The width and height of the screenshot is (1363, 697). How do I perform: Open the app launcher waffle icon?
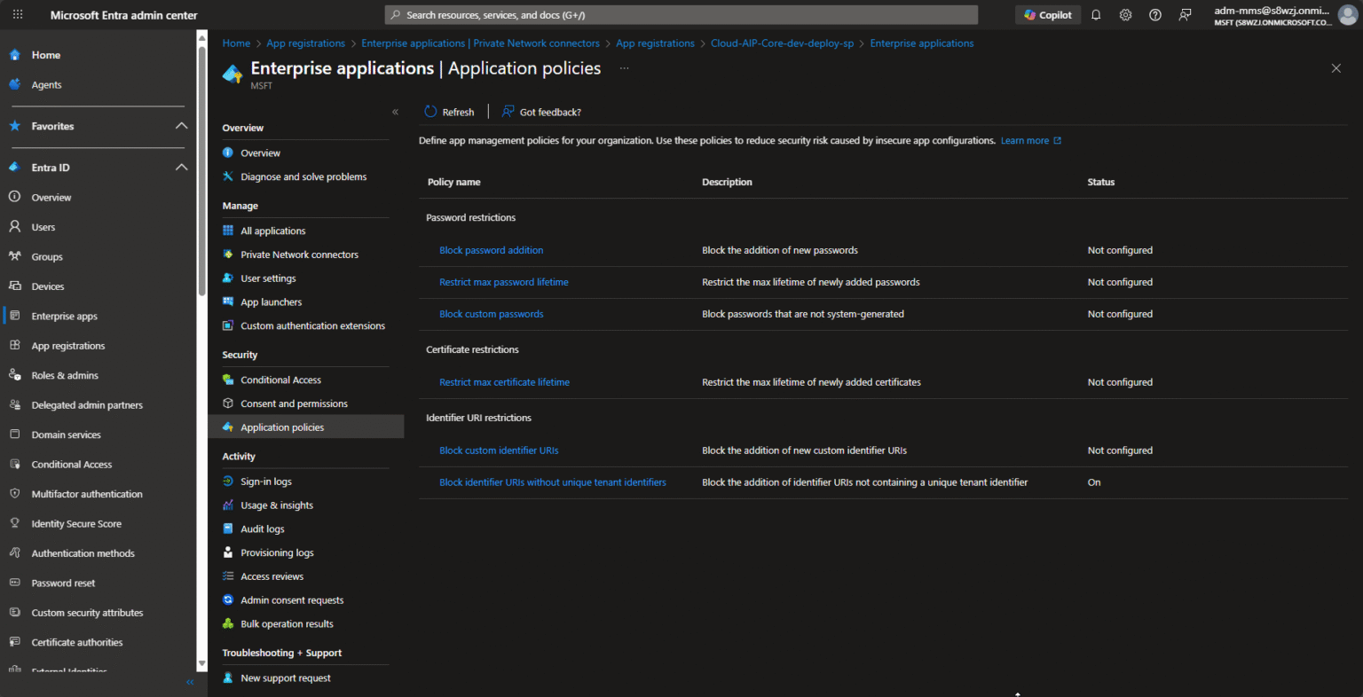coord(18,15)
